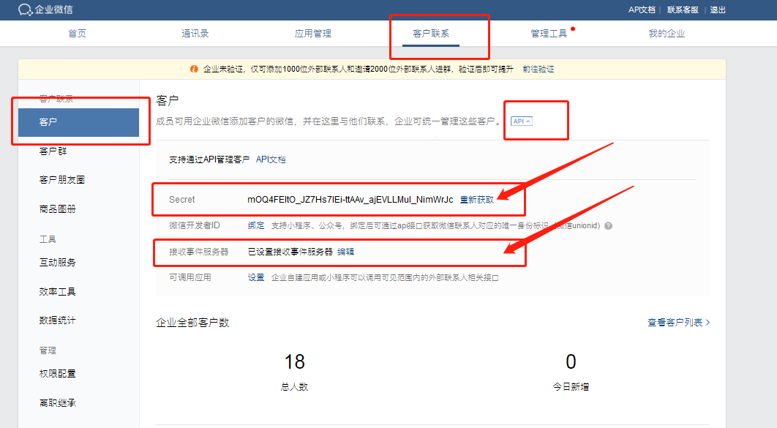The image size is (777, 428).
Task: Select the 客户联系 tab
Action: click(431, 33)
